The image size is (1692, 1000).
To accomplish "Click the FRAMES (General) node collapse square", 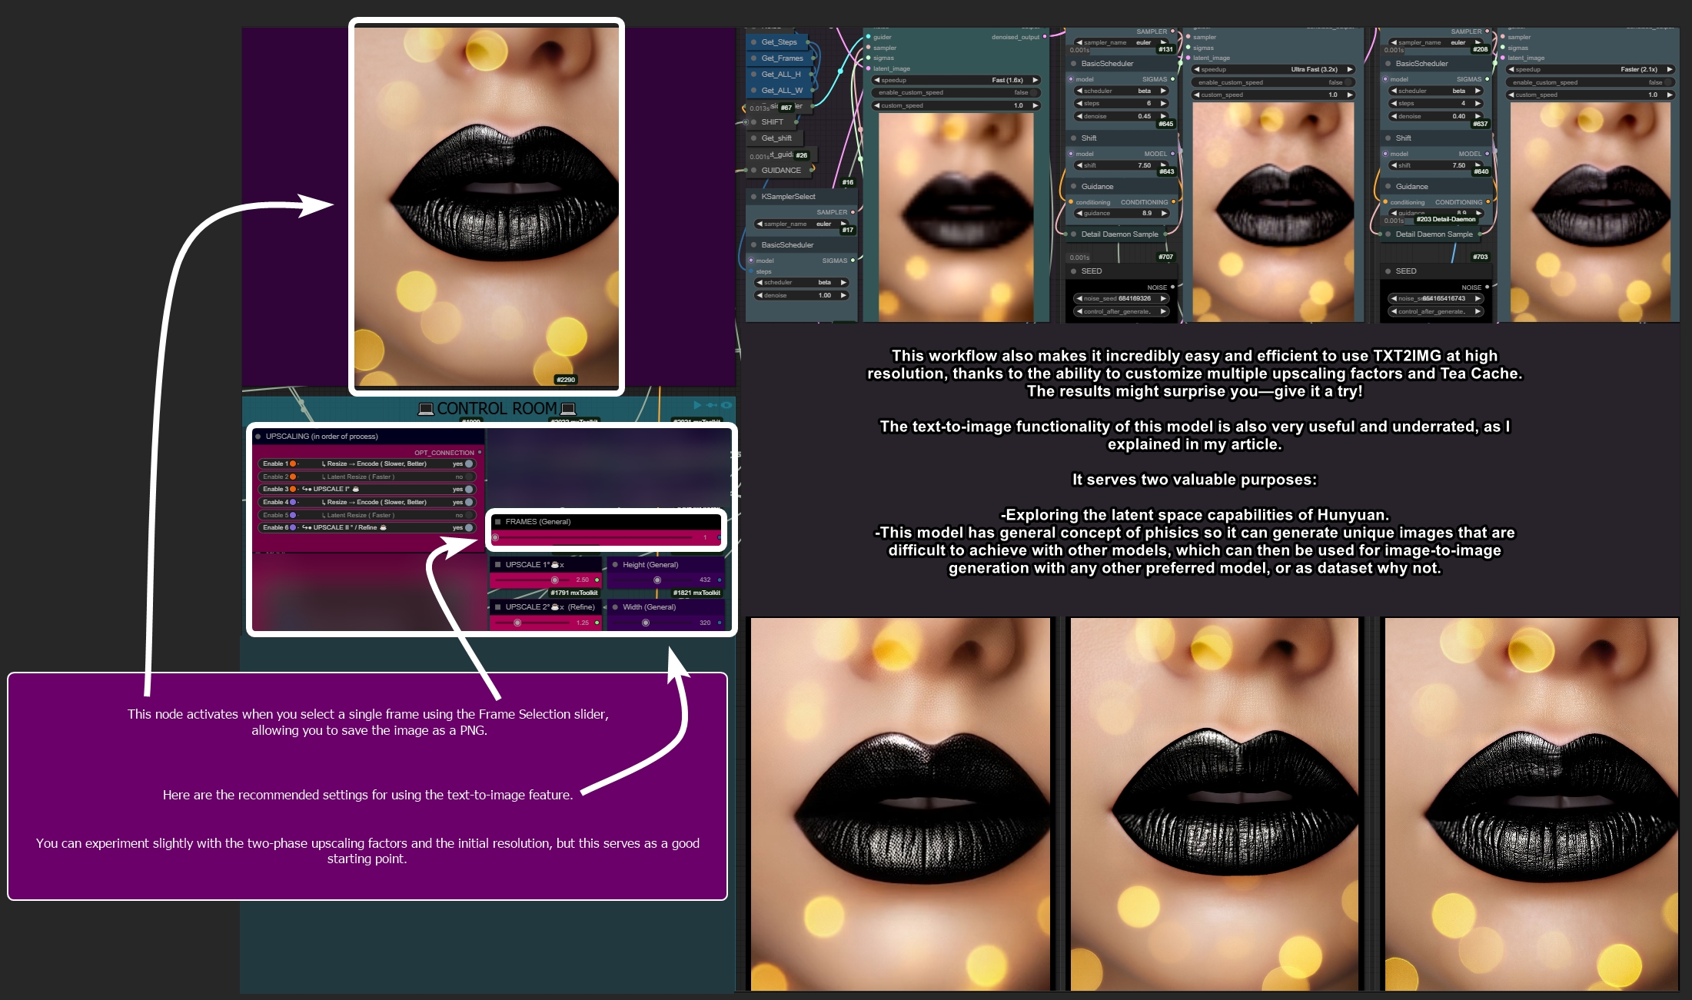I will [x=498, y=522].
